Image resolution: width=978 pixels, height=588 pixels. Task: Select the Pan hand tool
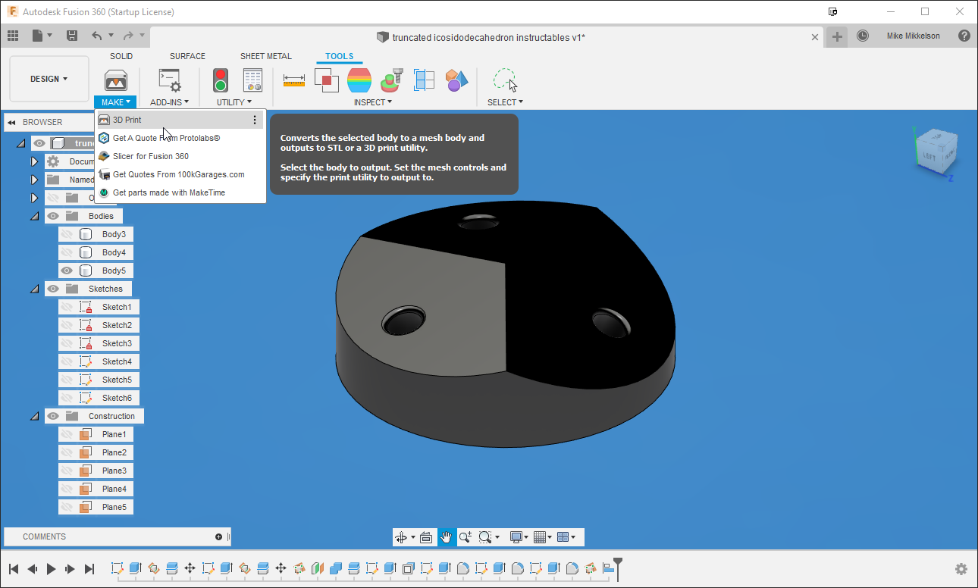447,536
